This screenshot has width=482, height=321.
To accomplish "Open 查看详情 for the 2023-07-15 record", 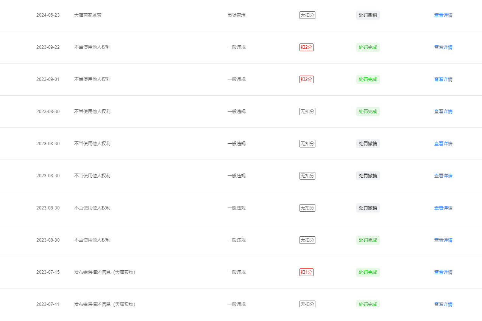I will pyautogui.click(x=443, y=272).
